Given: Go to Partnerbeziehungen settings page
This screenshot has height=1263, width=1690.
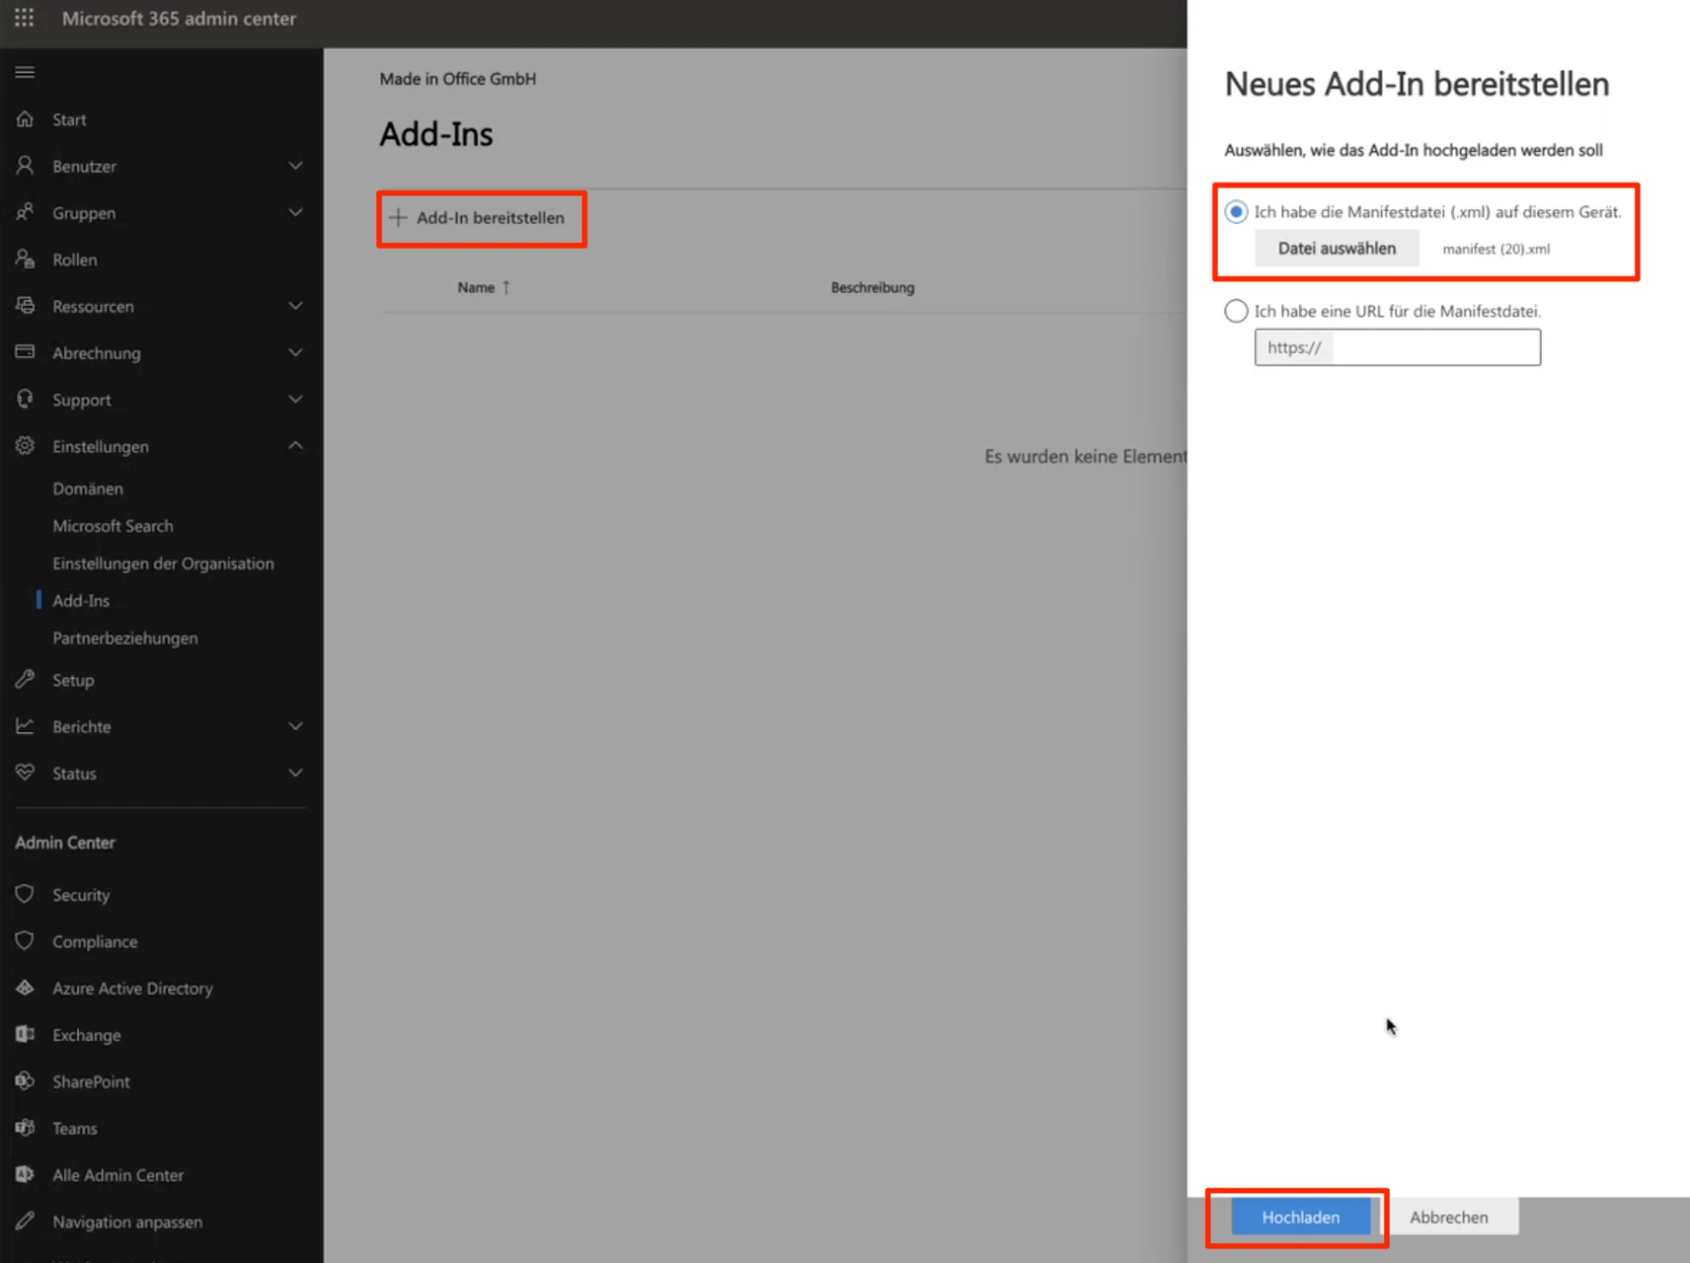Looking at the screenshot, I should click(125, 637).
